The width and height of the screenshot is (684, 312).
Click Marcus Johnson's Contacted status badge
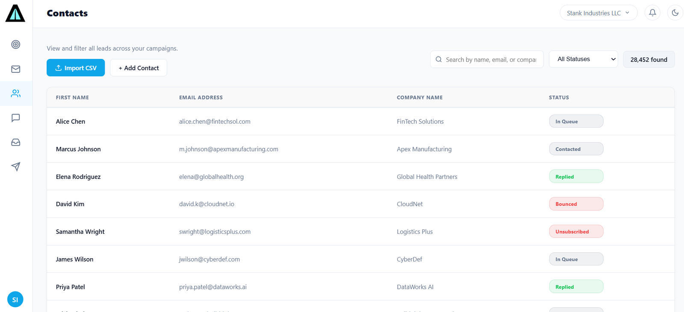point(576,149)
